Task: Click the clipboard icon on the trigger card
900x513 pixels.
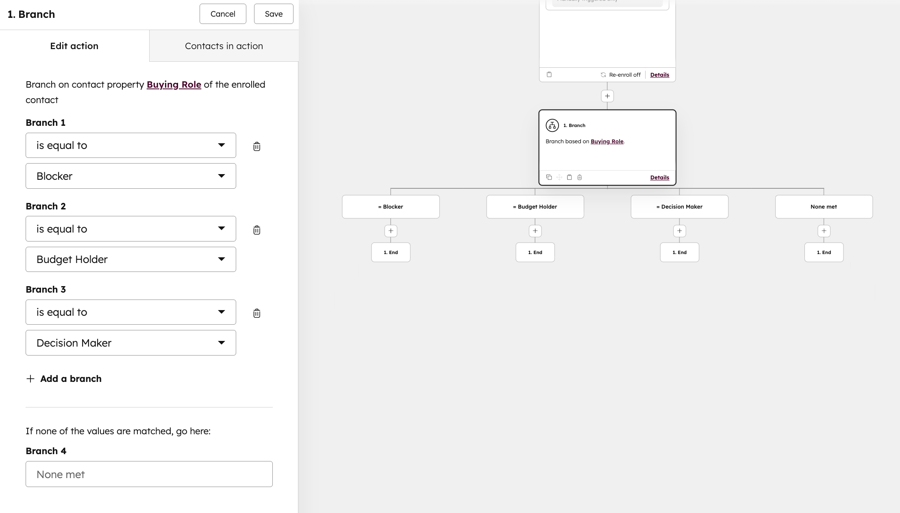Action: pos(549,74)
